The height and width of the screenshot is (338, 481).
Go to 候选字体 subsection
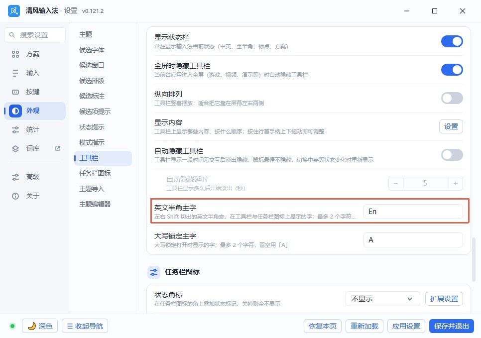[103, 50]
